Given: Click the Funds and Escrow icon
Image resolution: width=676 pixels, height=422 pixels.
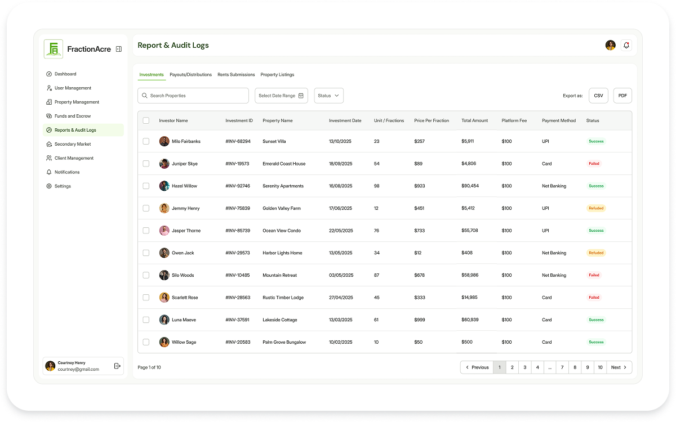Looking at the screenshot, I should [48, 116].
